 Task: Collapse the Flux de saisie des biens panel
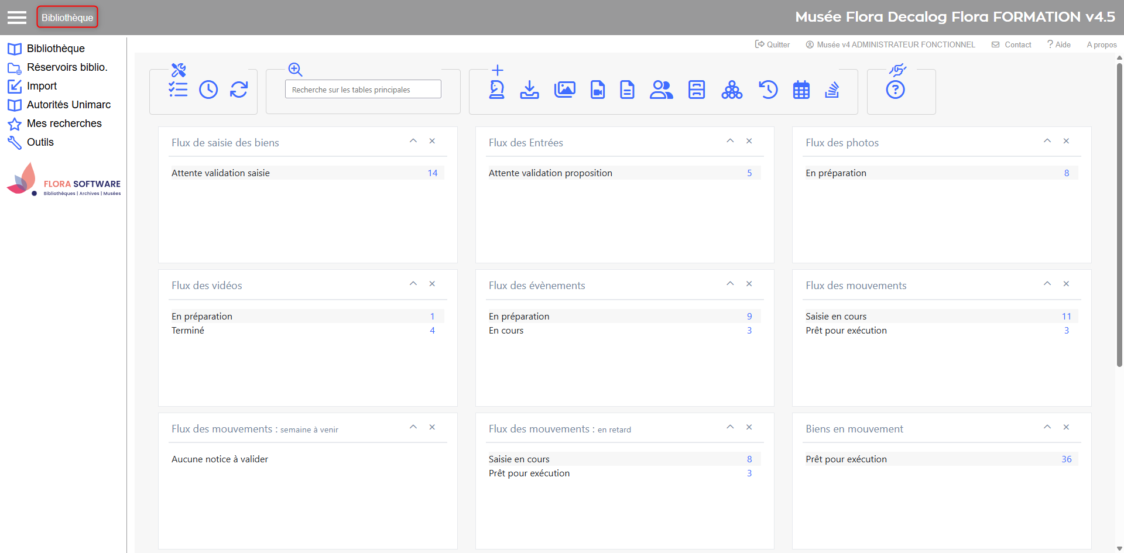(x=413, y=141)
